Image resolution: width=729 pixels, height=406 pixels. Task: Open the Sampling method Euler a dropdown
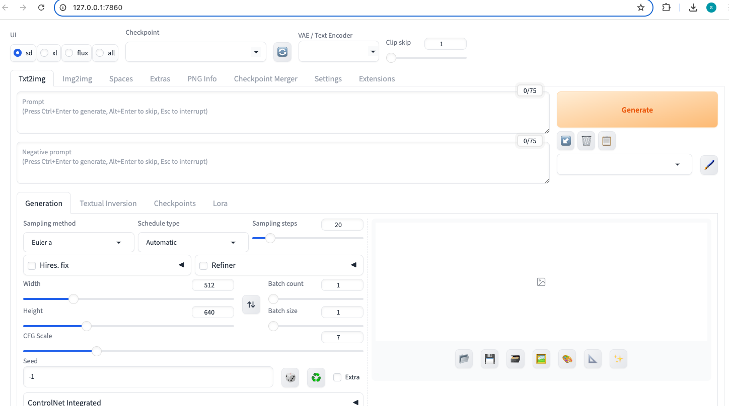click(79, 242)
